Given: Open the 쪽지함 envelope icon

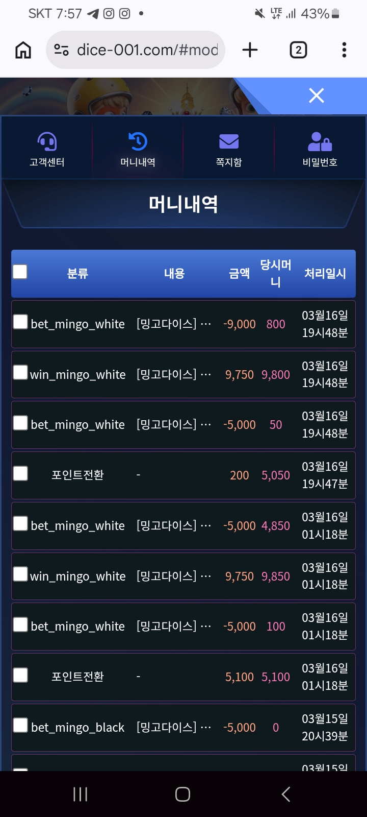Looking at the screenshot, I should [x=229, y=142].
